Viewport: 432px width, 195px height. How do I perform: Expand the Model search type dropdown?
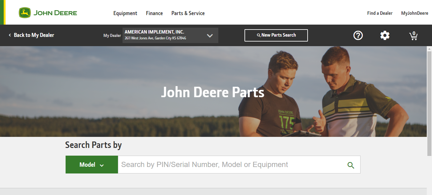coord(92,165)
